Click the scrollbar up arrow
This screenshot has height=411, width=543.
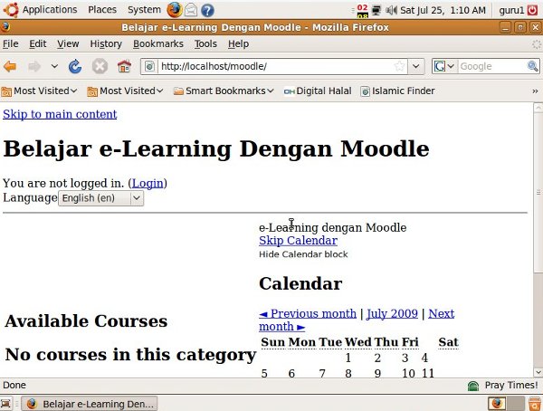click(538, 108)
